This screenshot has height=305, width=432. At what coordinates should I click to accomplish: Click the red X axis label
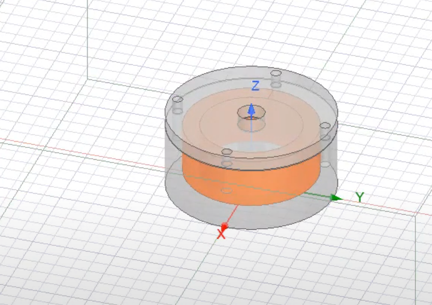(221, 234)
